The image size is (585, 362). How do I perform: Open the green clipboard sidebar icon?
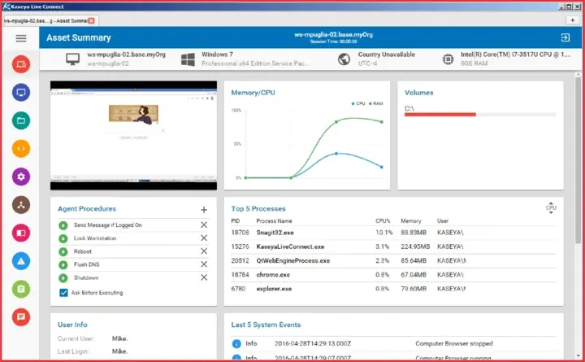21,289
